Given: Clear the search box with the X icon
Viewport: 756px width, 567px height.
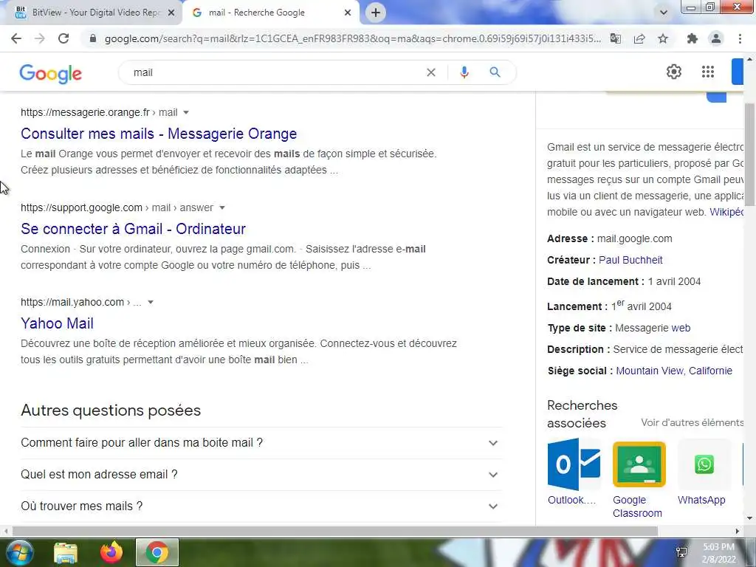Looking at the screenshot, I should click(431, 72).
